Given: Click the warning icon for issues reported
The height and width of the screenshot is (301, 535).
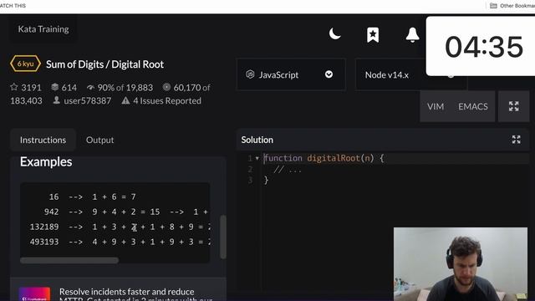Looking at the screenshot, I should 125,100.
